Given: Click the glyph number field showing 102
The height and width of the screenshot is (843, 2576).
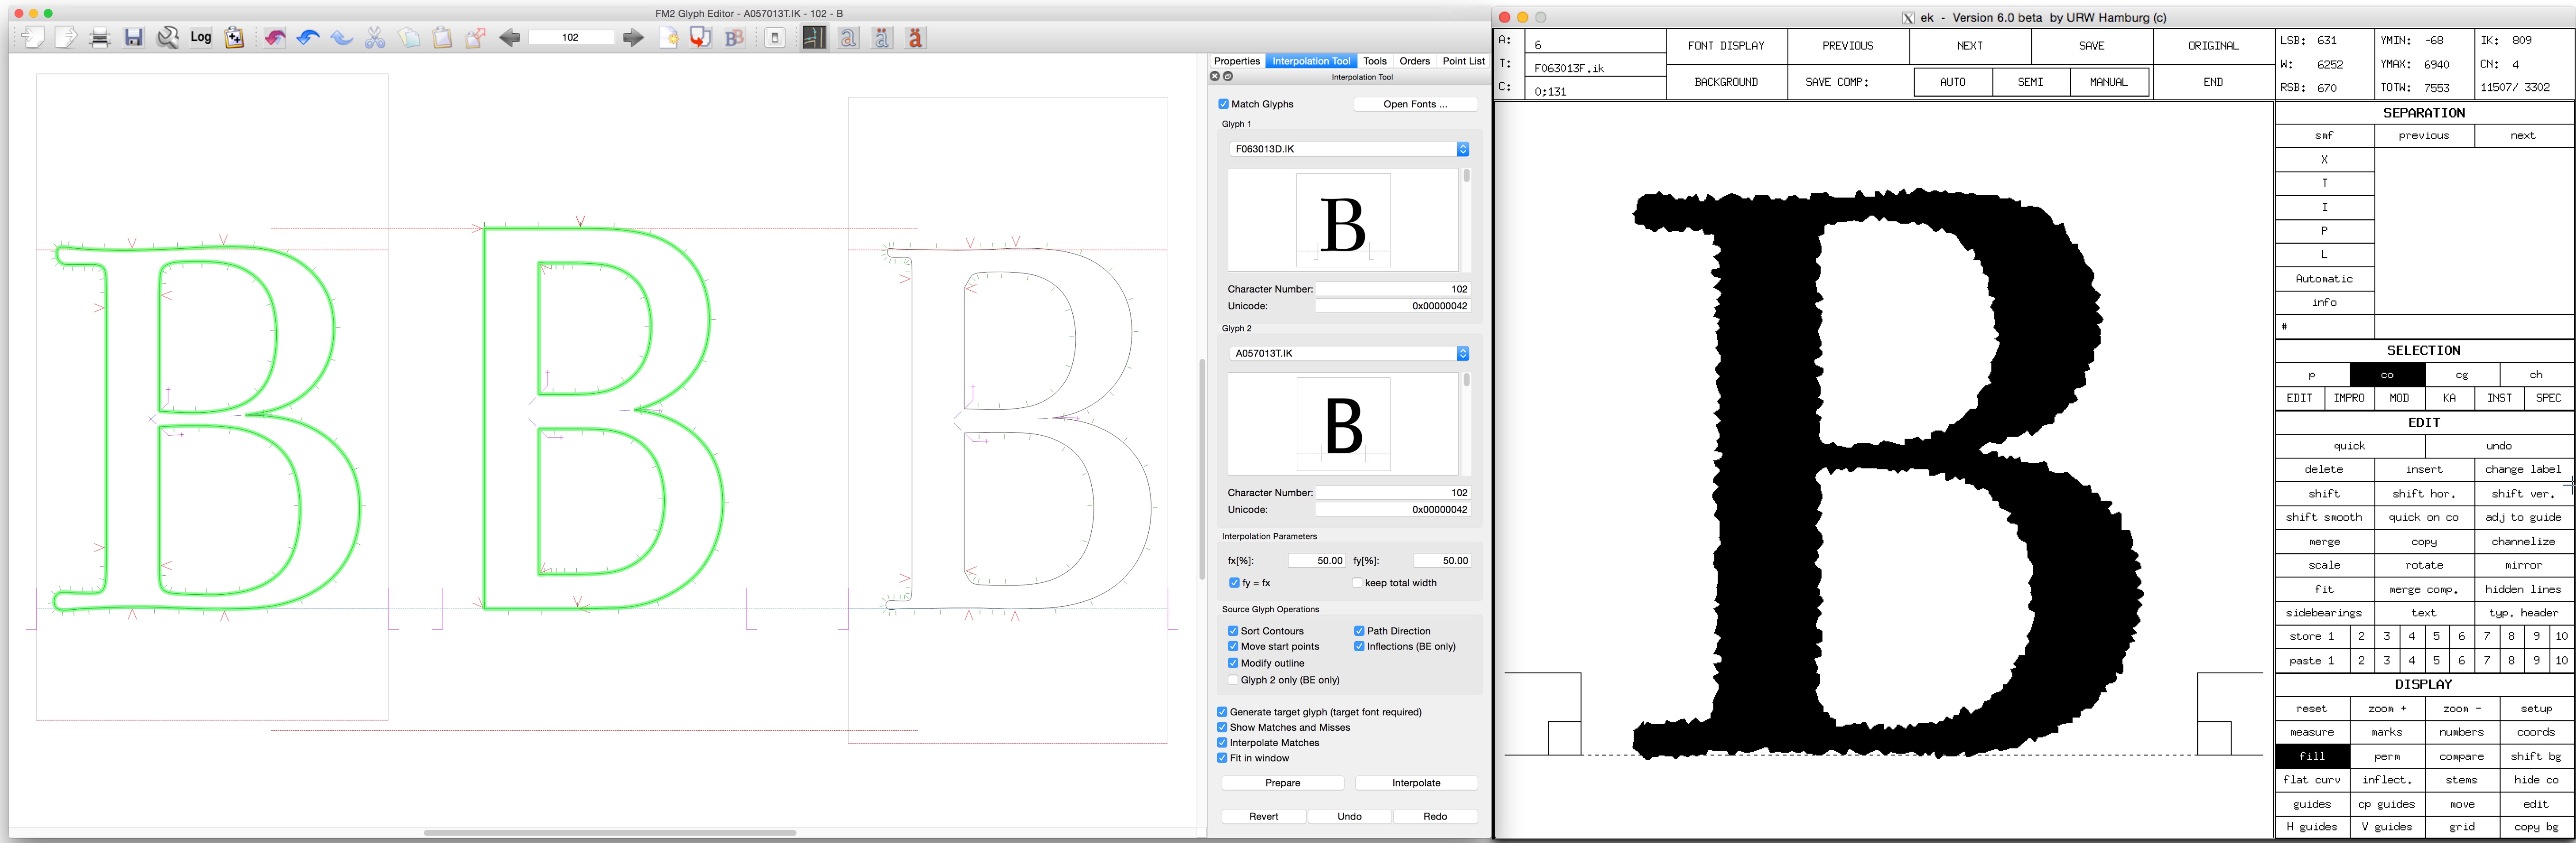Looking at the screenshot, I should click(x=570, y=38).
